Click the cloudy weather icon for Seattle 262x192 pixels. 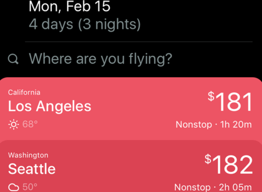pos(14,187)
